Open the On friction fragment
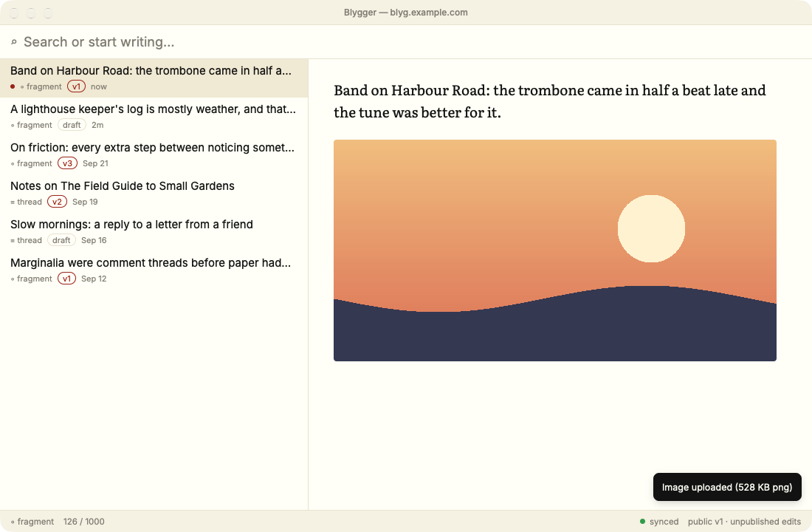The width and height of the screenshot is (812, 532). click(154, 155)
